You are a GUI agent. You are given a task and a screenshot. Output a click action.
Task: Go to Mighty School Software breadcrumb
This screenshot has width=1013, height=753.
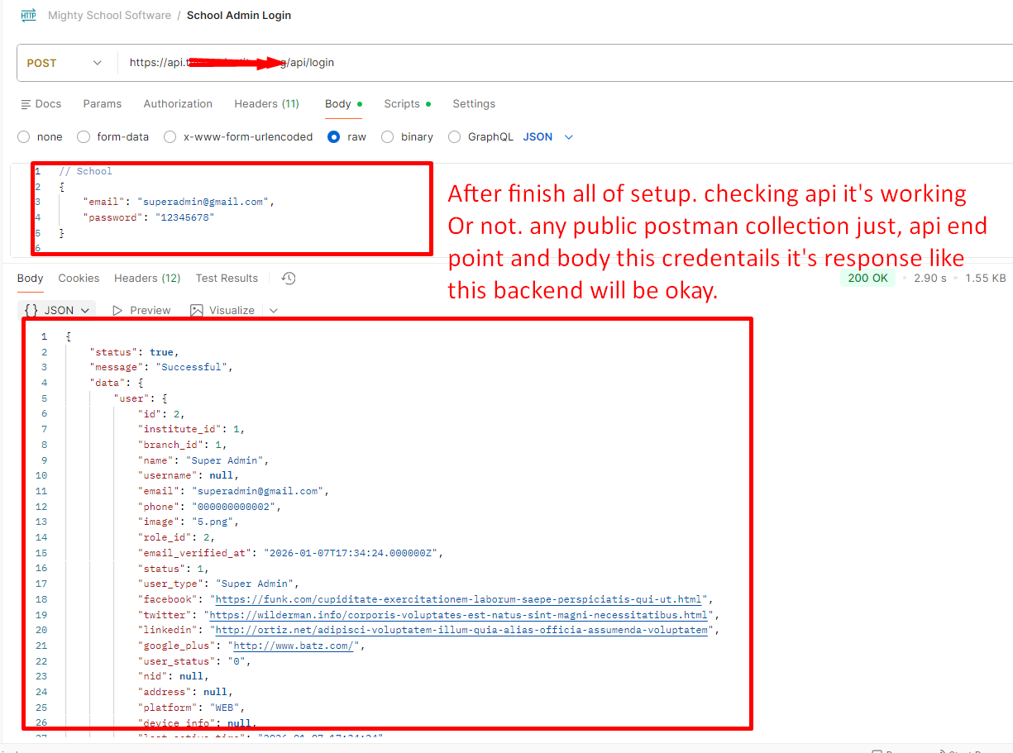point(109,16)
